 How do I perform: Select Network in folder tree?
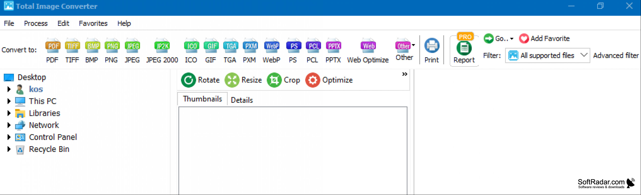click(44, 125)
